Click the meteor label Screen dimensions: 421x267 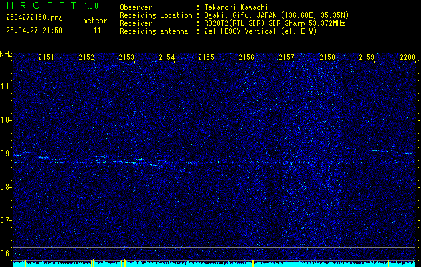(95, 21)
